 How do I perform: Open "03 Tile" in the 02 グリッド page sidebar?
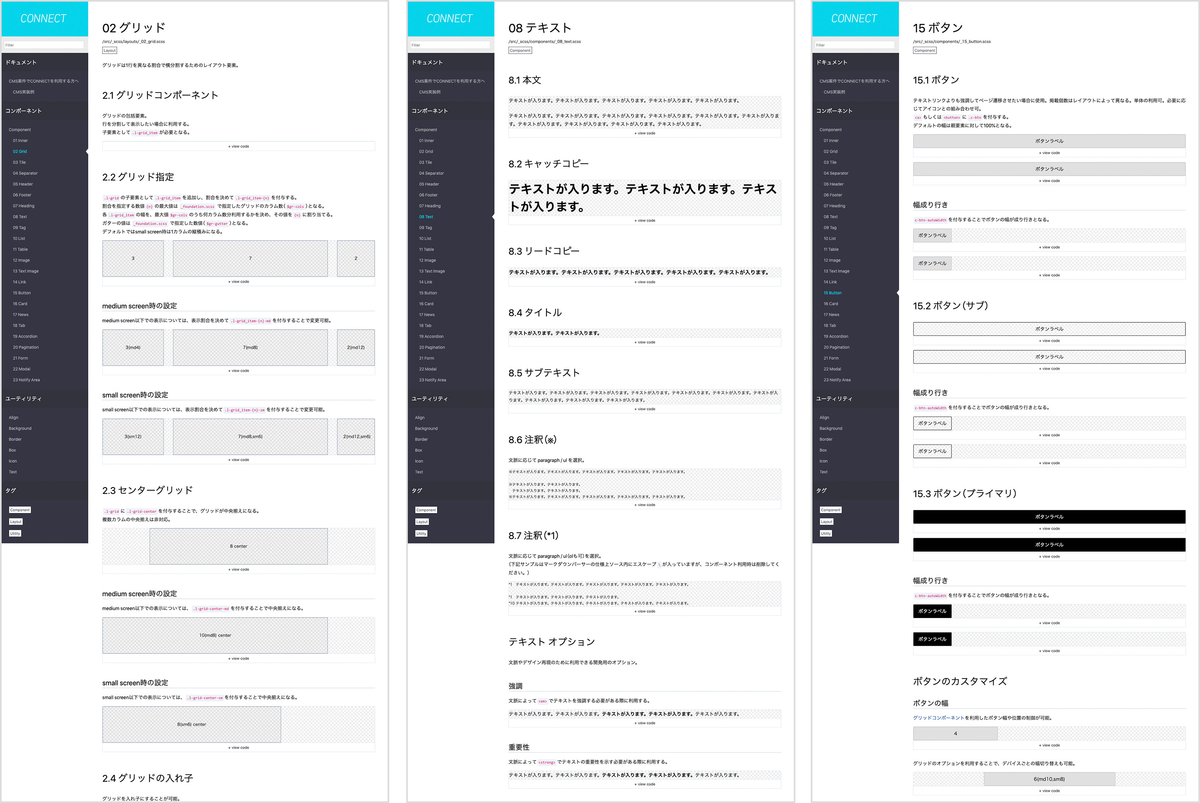[x=19, y=162]
